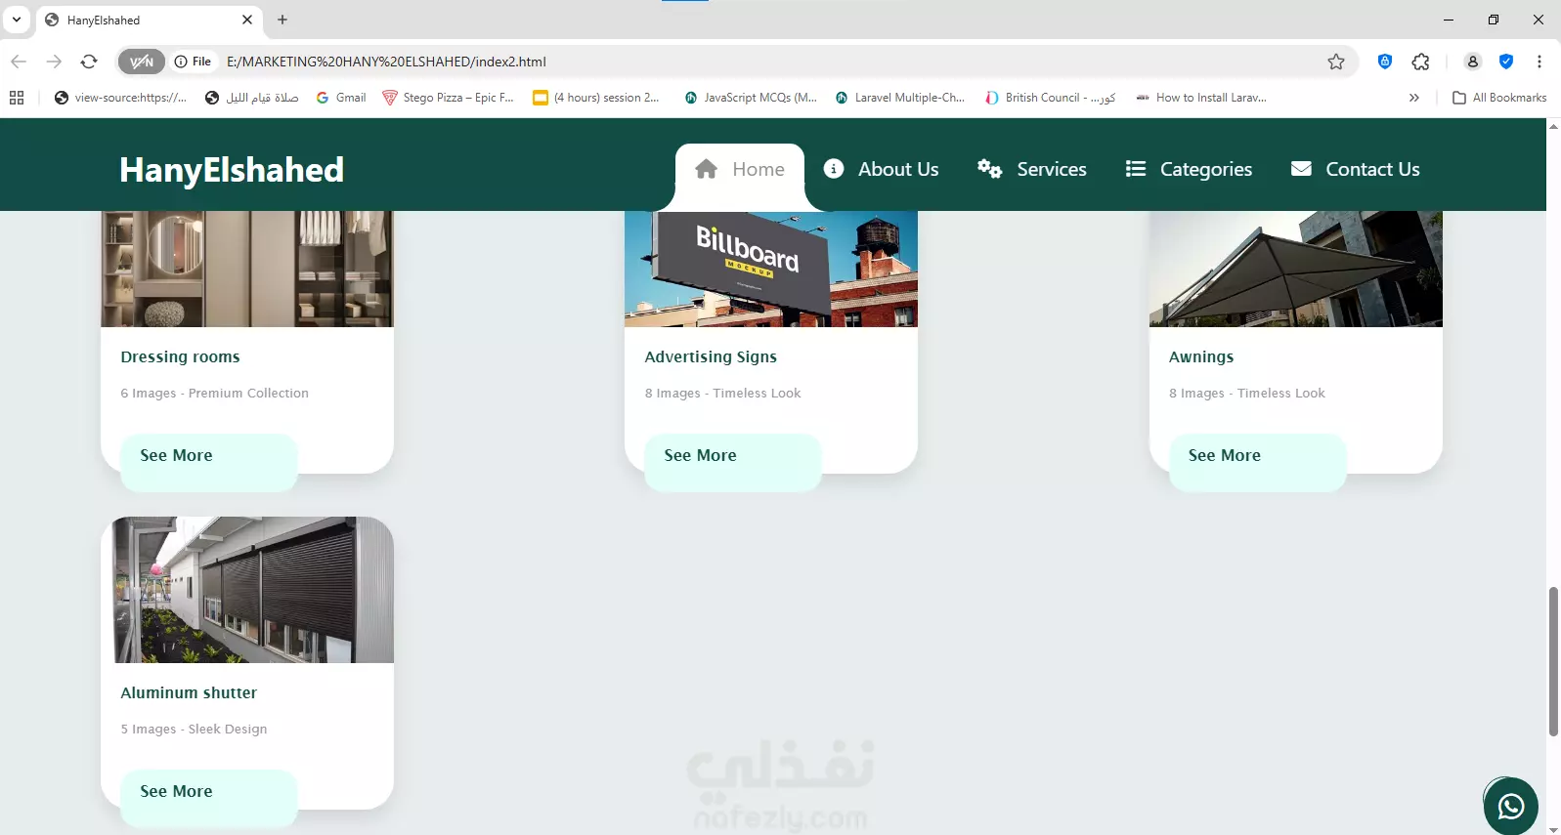Open the (4 hours) session 2 bookmark

pos(595,98)
